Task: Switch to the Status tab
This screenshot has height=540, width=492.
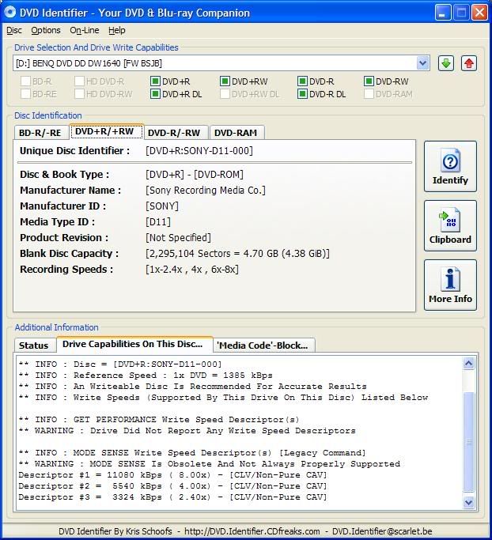Action: point(34,346)
